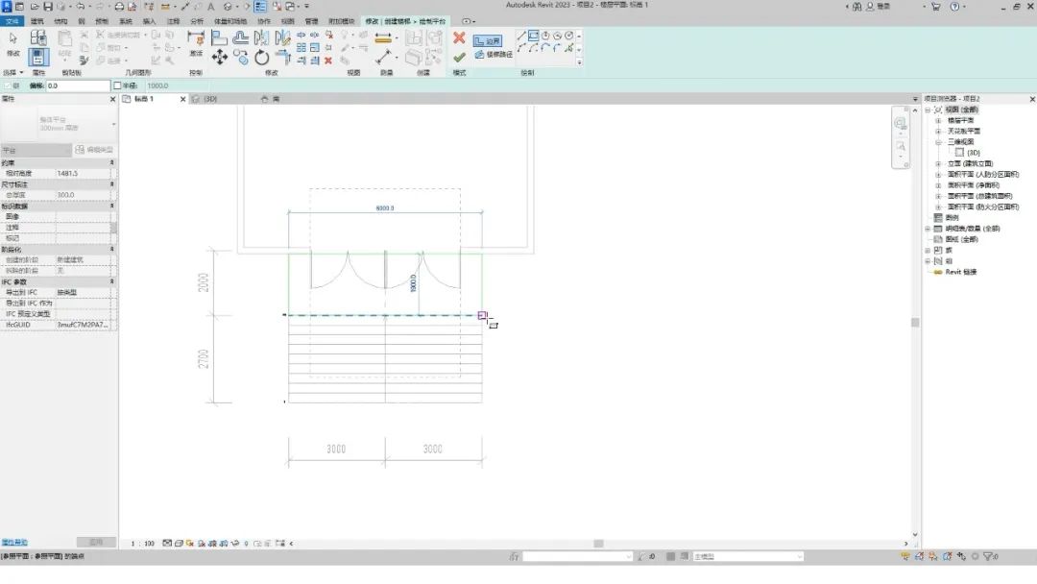
Task: Select the Rotate tool in the ribbon
Action: pyautogui.click(x=262, y=58)
